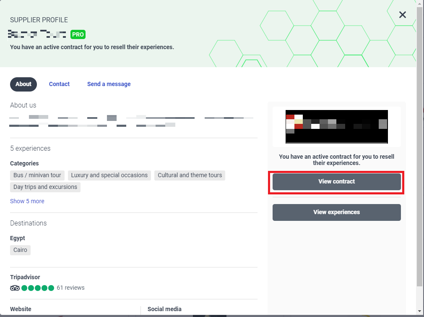Select the Luxury and special occasions tag
The image size is (424, 317).
109,175
